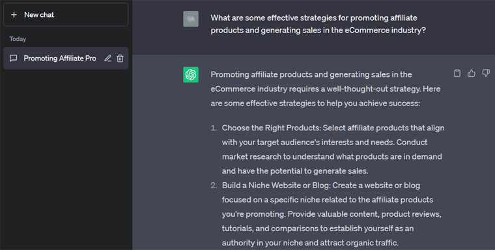The width and height of the screenshot is (495, 250).
Task: Rename chat using the pencil edit icon
Action: click(108, 59)
